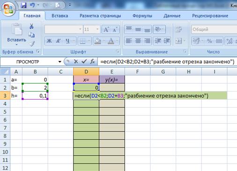Expand the Вставить paste options arrow
The height and width of the screenshot is (171, 237).
coord(16,45)
